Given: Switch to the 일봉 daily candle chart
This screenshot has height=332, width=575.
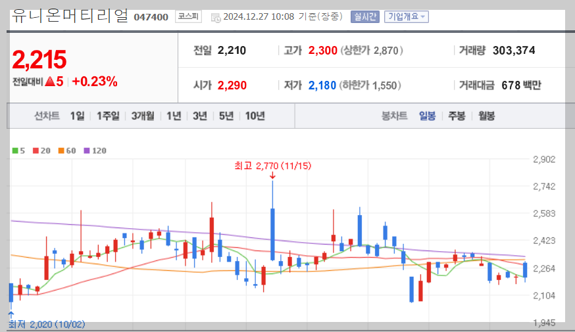Looking at the screenshot, I should click(427, 116).
